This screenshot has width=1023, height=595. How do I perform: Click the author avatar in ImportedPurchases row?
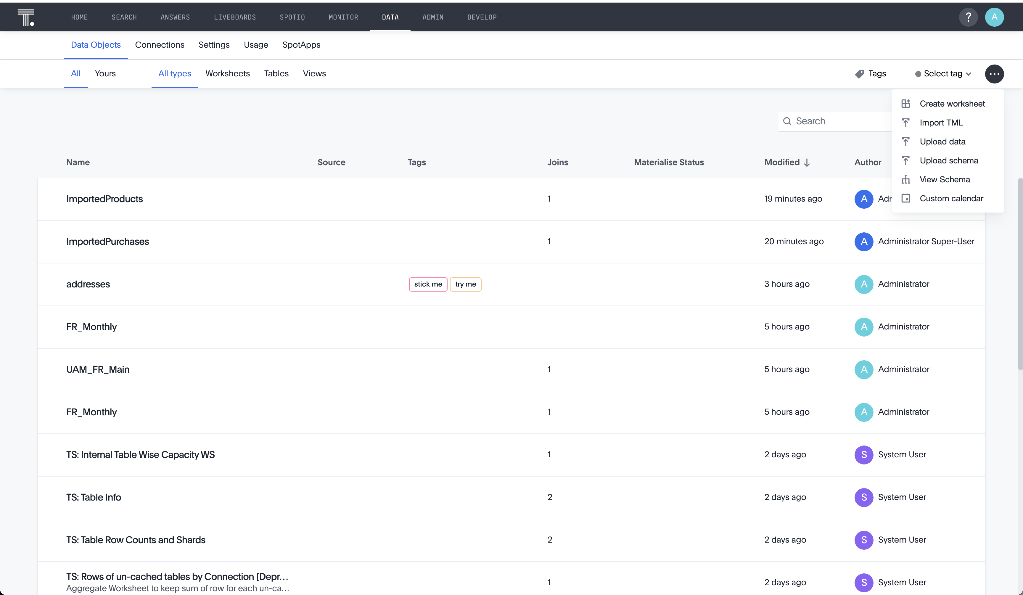(x=864, y=242)
